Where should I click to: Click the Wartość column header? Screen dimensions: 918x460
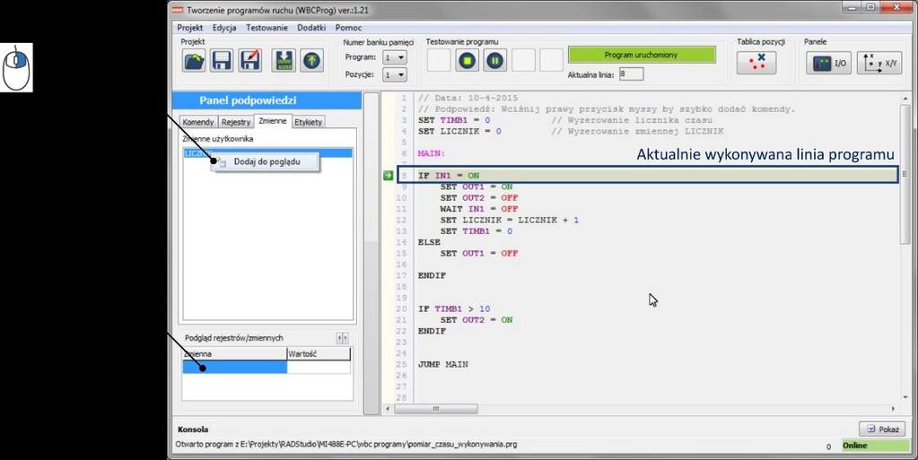click(319, 353)
